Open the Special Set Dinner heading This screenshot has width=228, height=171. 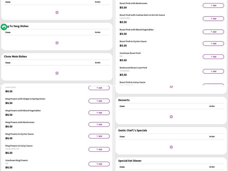tap(130, 161)
